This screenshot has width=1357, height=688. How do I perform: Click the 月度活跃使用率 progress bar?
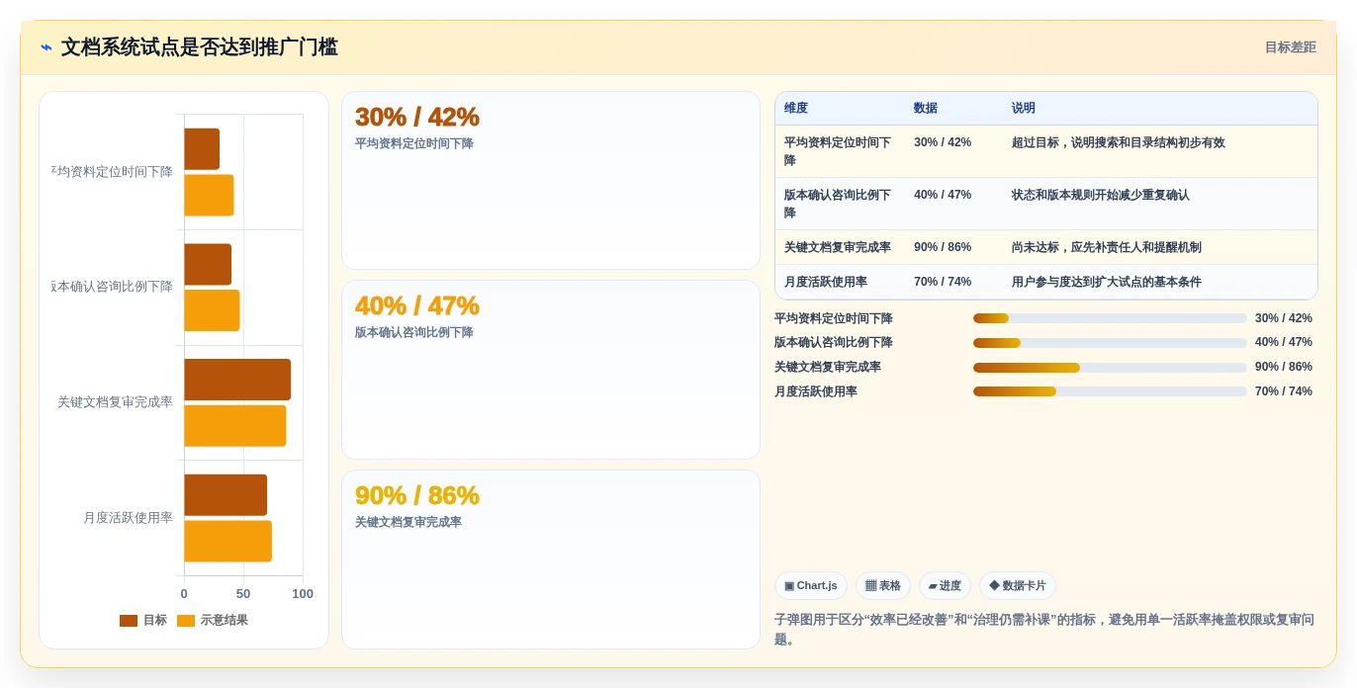tap(1110, 391)
